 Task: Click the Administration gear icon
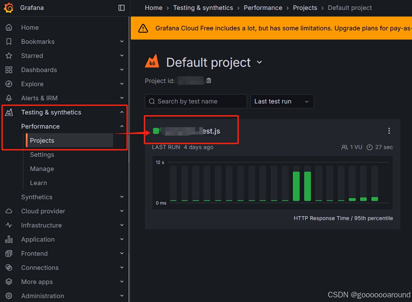point(9,296)
